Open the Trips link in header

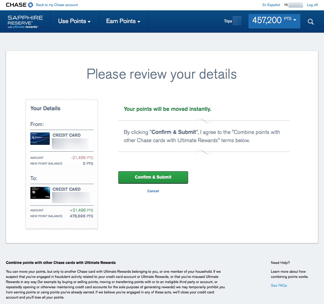click(228, 21)
